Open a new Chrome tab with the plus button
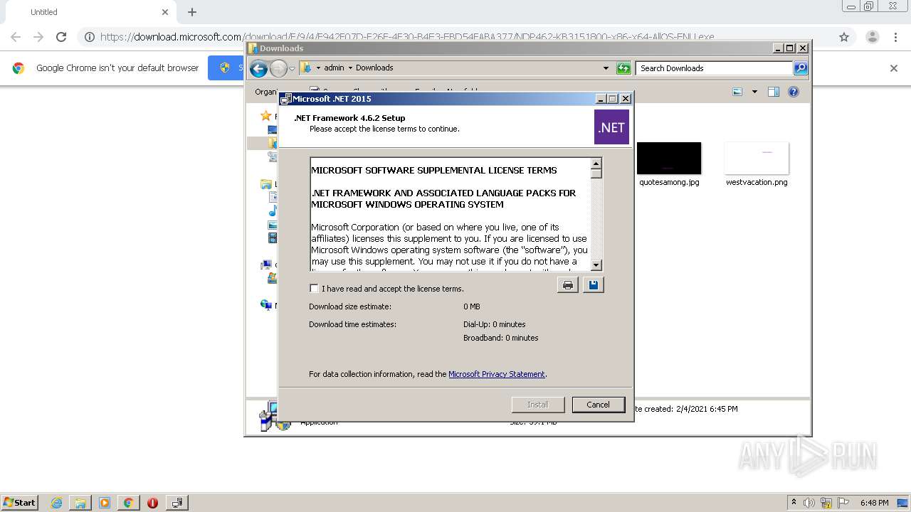The width and height of the screenshot is (911, 512). click(x=192, y=12)
